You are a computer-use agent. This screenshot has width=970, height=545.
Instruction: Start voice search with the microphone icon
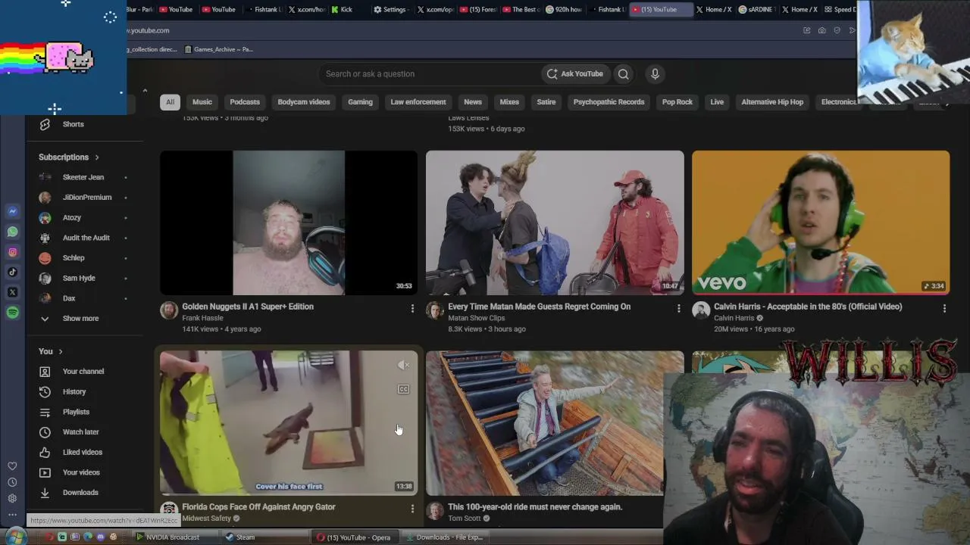[x=655, y=73]
